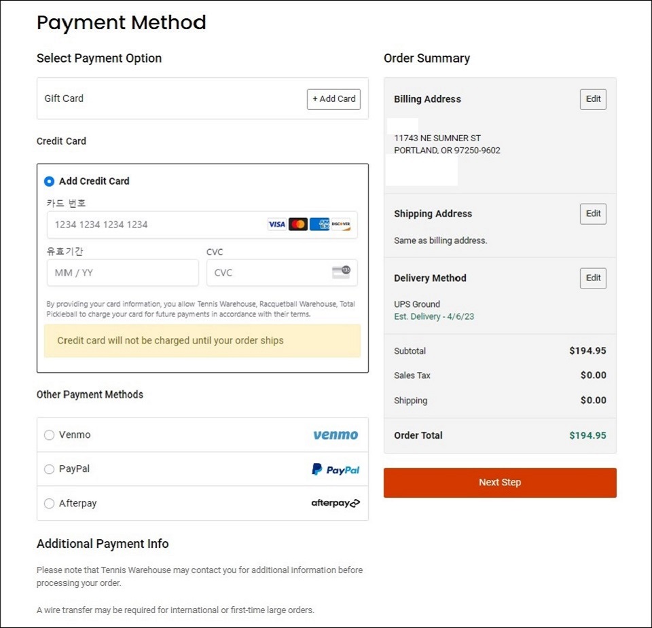Click the PayPal logo
This screenshot has height=628, width=652.
(x=336, y=469)
